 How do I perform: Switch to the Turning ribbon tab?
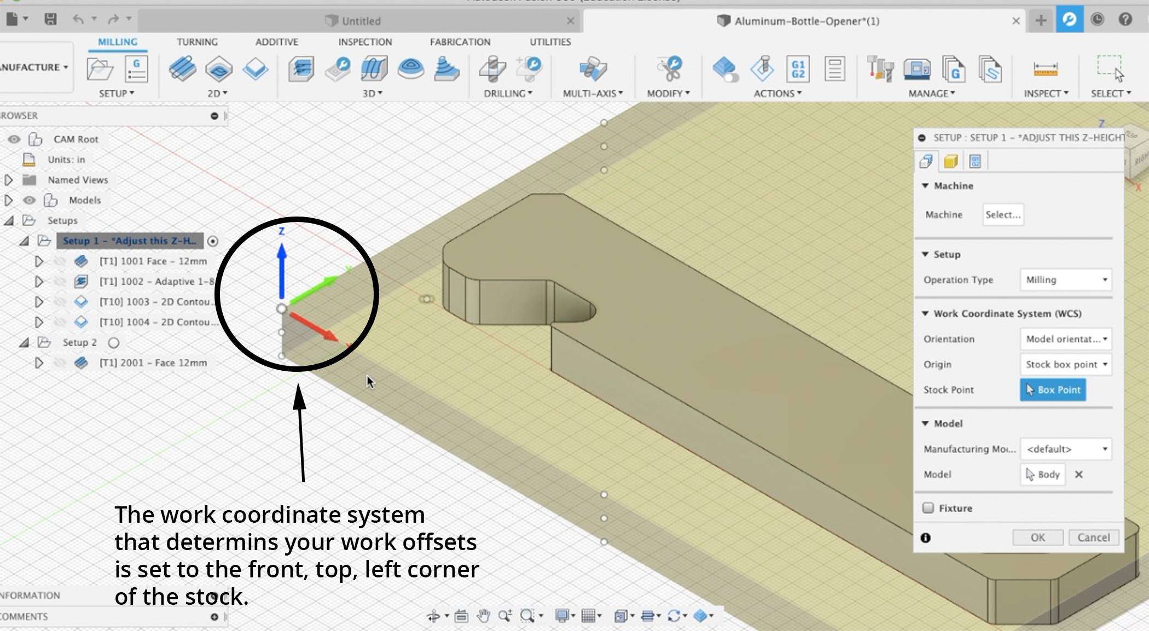pyautogui.click(x=197, y=42)
